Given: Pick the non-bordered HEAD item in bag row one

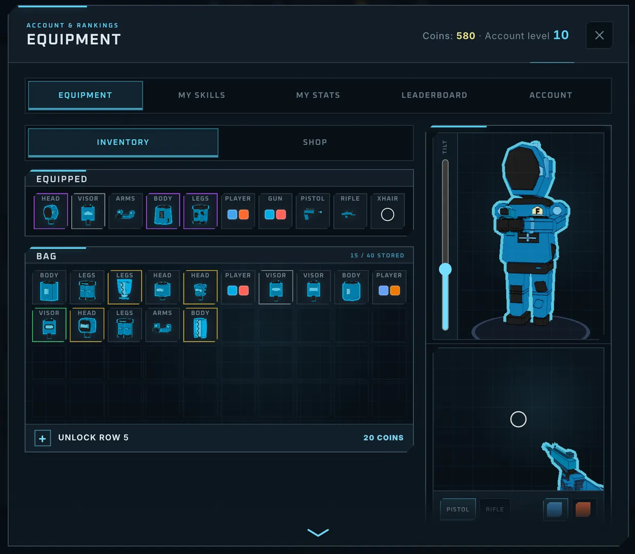Looking at the screenshot, I should click(x=163, y=287).
